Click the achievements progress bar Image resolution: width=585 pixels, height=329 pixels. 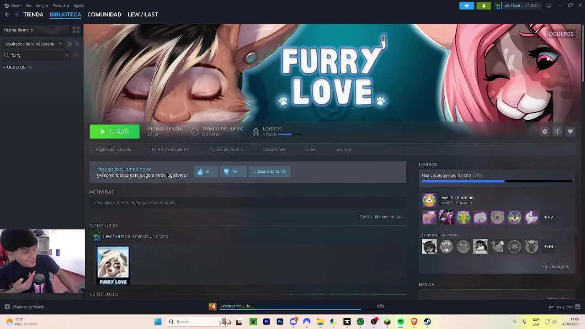point(497,181)
